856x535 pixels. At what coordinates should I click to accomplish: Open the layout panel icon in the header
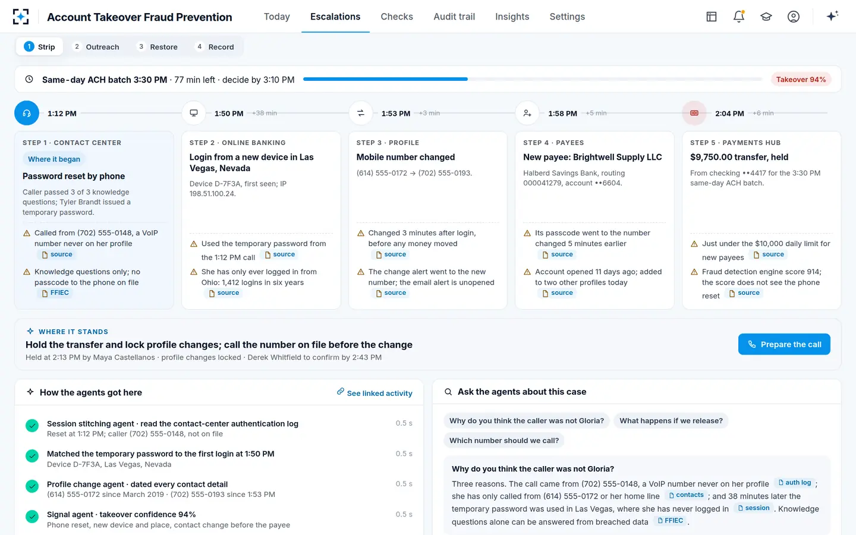[712, 17]
